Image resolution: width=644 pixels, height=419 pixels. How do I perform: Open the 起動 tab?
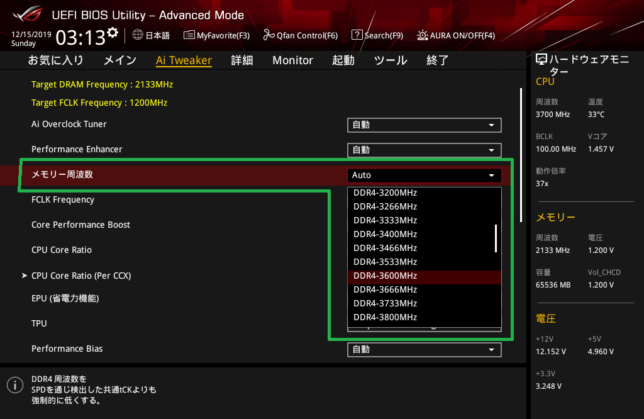coord(343,60)
